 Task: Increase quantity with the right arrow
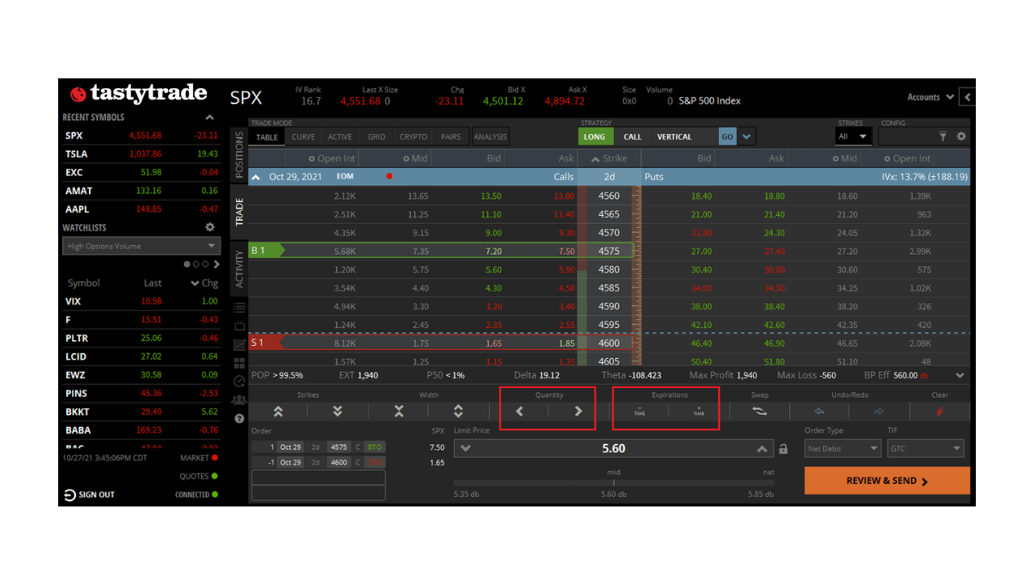point(578,411)
